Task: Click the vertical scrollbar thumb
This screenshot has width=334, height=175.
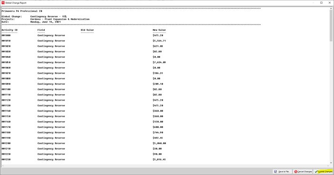Action: pos(331,26)
